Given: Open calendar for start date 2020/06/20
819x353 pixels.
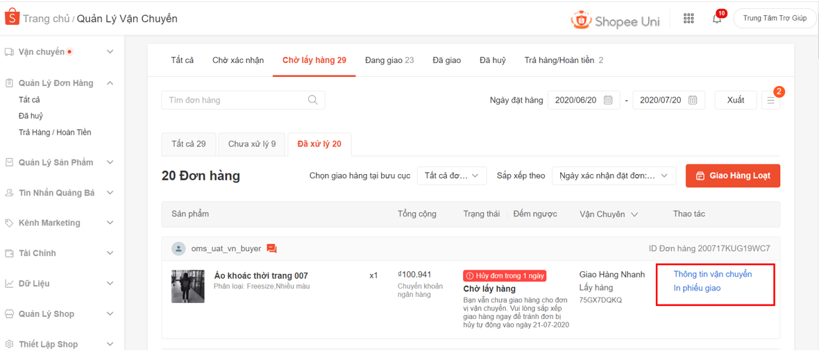Looking at the screenshot, I should coord(608,101).
